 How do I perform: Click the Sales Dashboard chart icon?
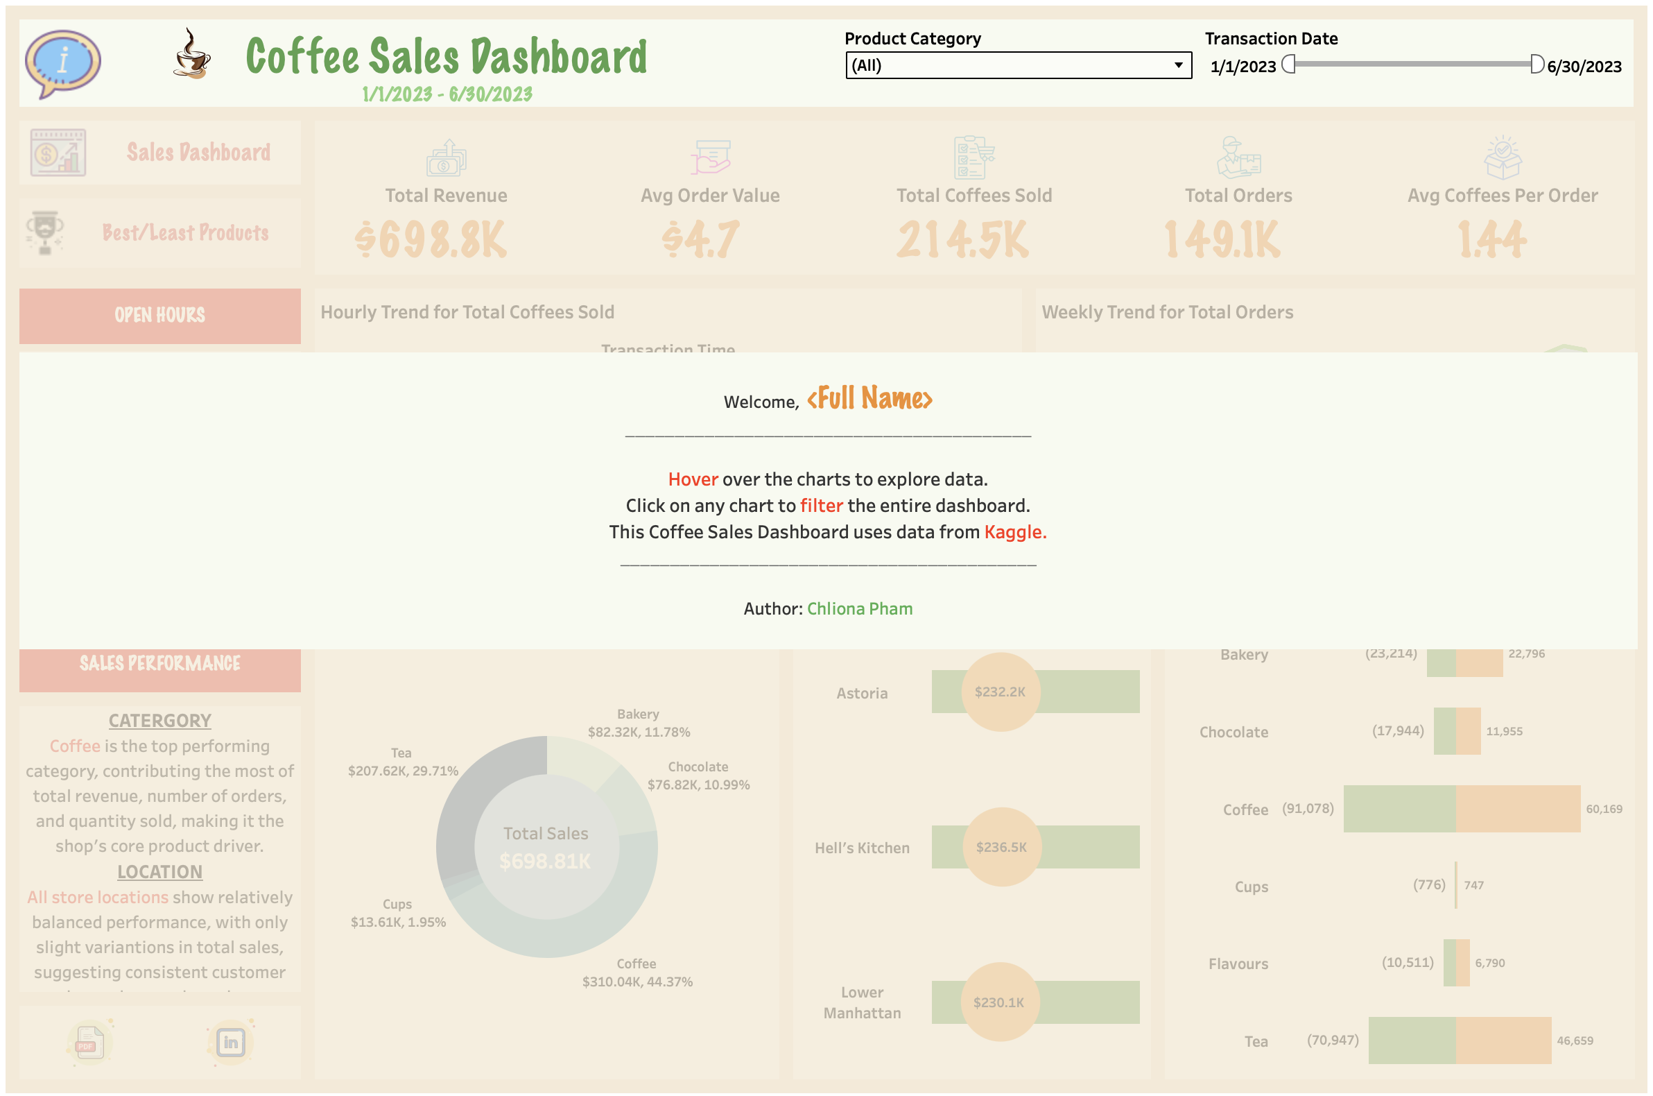(58, 152)
